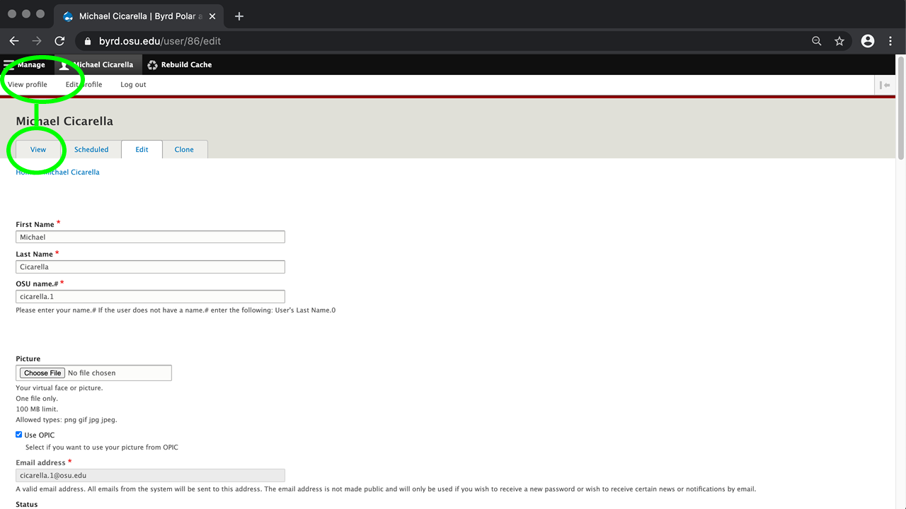The height and width of the screenshot is (509, 906).
Task: Uncheck the Use OPIC checkbox
Action: pos(19,435)
